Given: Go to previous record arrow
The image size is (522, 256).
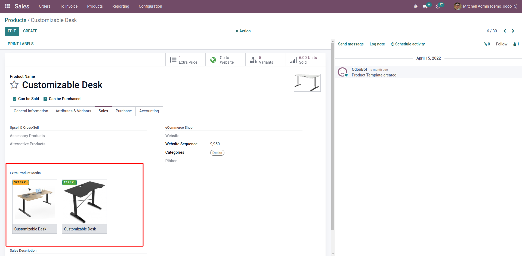Looking at the screenshot, I should click(505, 31).
